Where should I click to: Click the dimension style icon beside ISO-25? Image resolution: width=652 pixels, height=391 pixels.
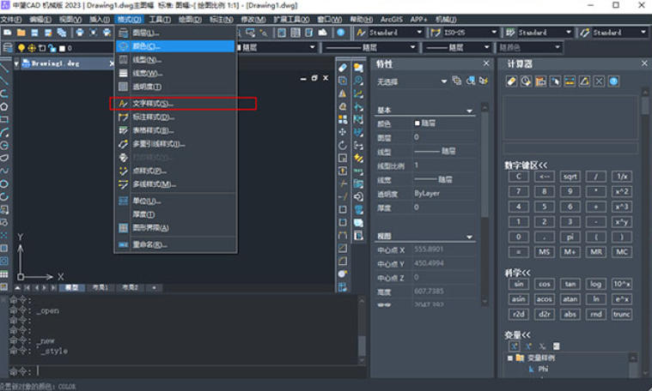[x=436, y=33]
